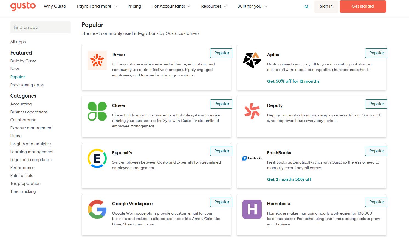
Task: Open the Aplos 50% off offer link
Action: click(293, 81)
